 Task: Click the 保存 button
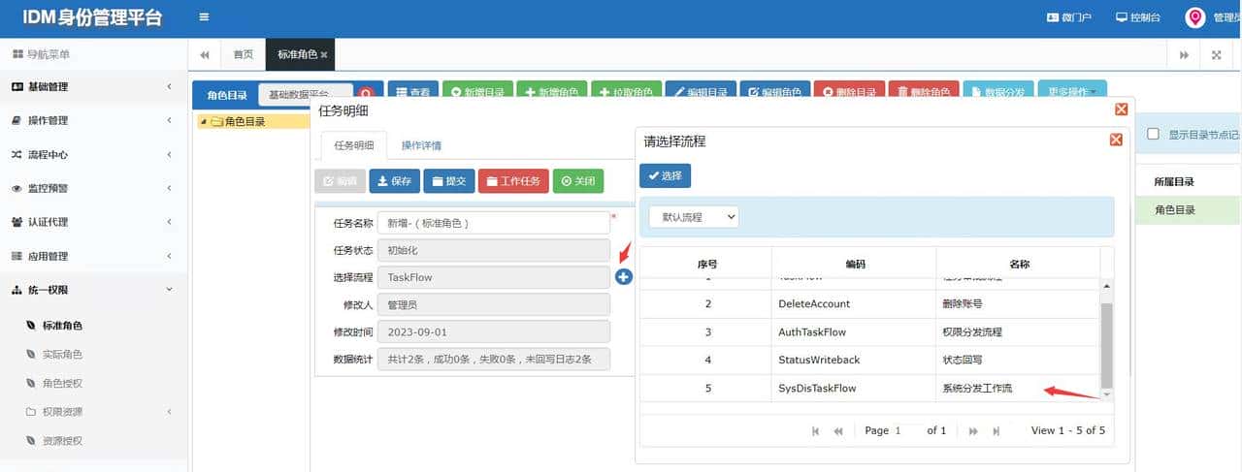[394, 181]
